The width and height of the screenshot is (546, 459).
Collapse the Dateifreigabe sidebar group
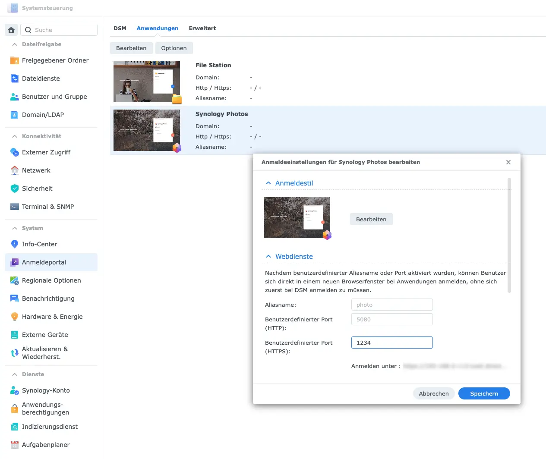14,44
